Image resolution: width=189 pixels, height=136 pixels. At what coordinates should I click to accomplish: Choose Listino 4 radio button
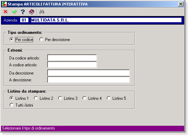coord(84,98)
